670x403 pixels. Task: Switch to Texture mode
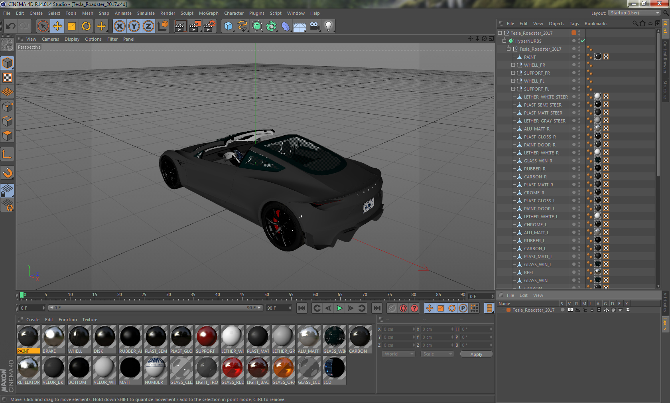pyautogui.click(x=7, y=77)
